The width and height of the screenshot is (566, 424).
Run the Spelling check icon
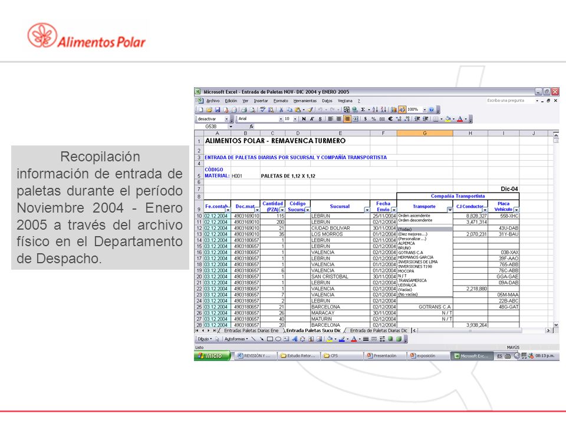point(263,110)
